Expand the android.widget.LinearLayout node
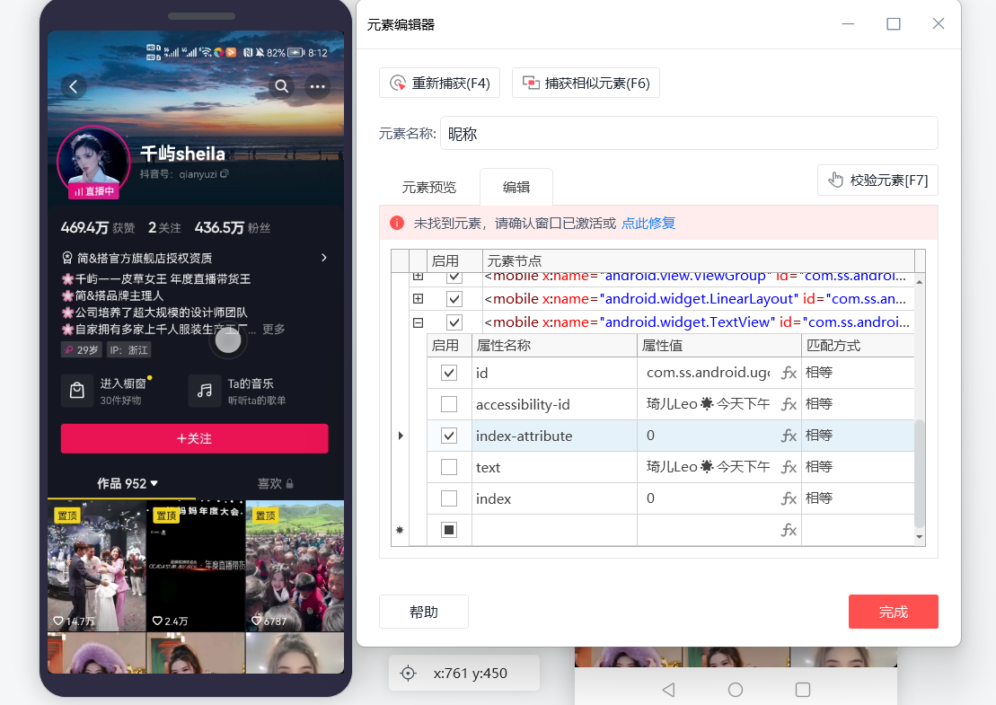The height and width of the screenshot is (705, 996). point(418,298)
